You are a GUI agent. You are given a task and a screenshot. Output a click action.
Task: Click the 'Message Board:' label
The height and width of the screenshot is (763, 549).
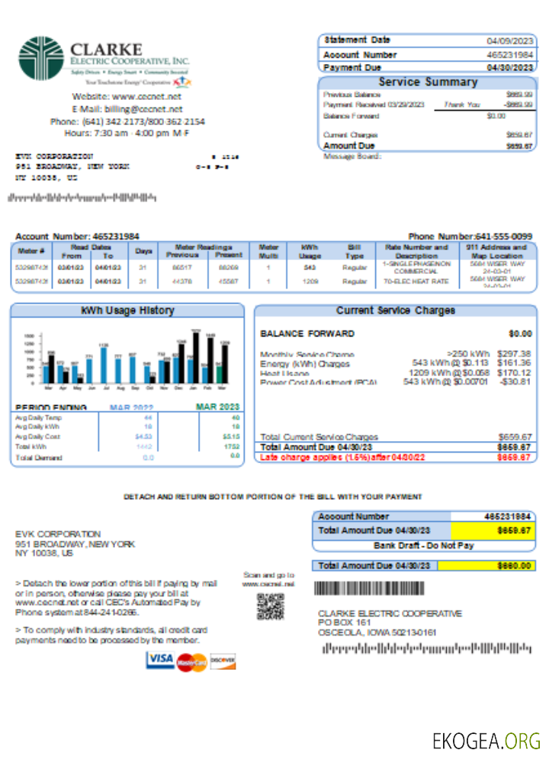point(352,156)
